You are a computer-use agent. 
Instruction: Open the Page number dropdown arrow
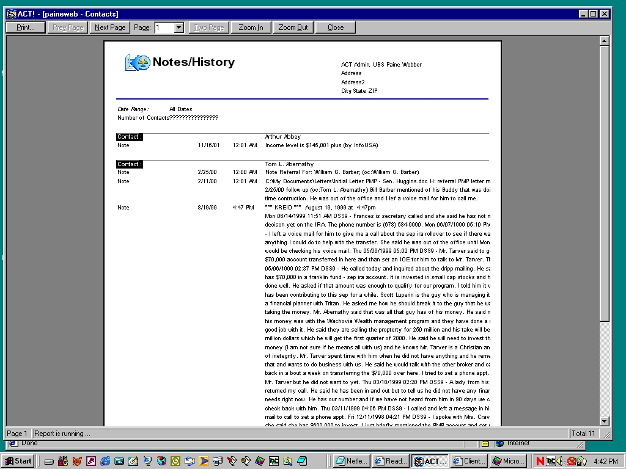click(x=179, y=27)
